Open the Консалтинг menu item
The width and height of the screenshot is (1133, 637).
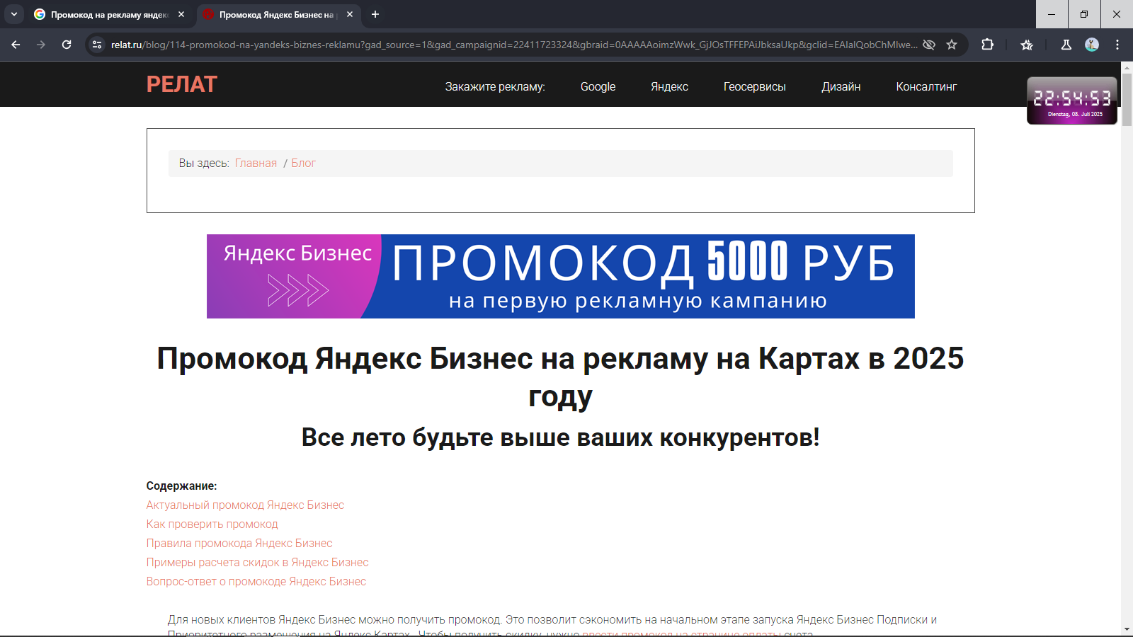(x=926, y=86)
